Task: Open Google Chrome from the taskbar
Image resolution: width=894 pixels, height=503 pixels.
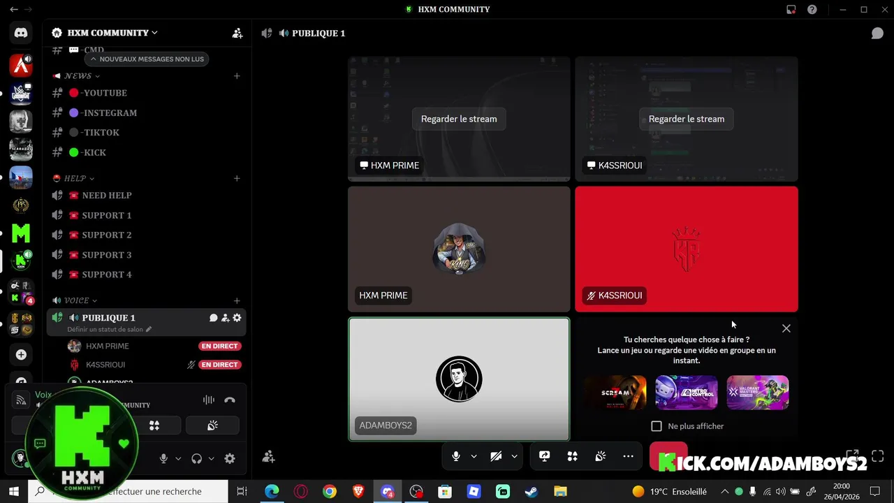Action: 329,491
